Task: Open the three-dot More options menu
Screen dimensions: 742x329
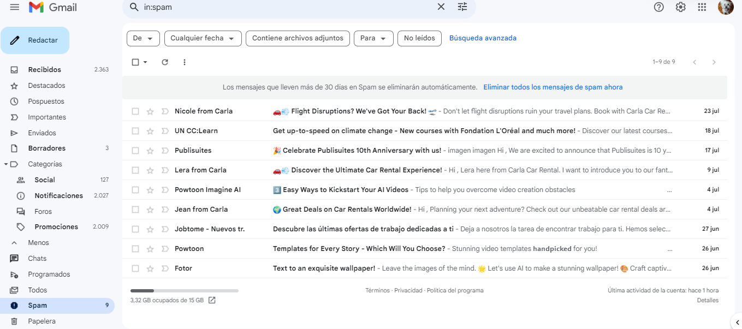Action: click(x=185, y=62)
